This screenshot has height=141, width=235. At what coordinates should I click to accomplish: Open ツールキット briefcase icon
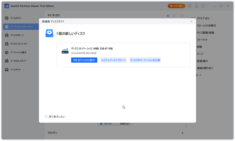[x=7, y=70]
